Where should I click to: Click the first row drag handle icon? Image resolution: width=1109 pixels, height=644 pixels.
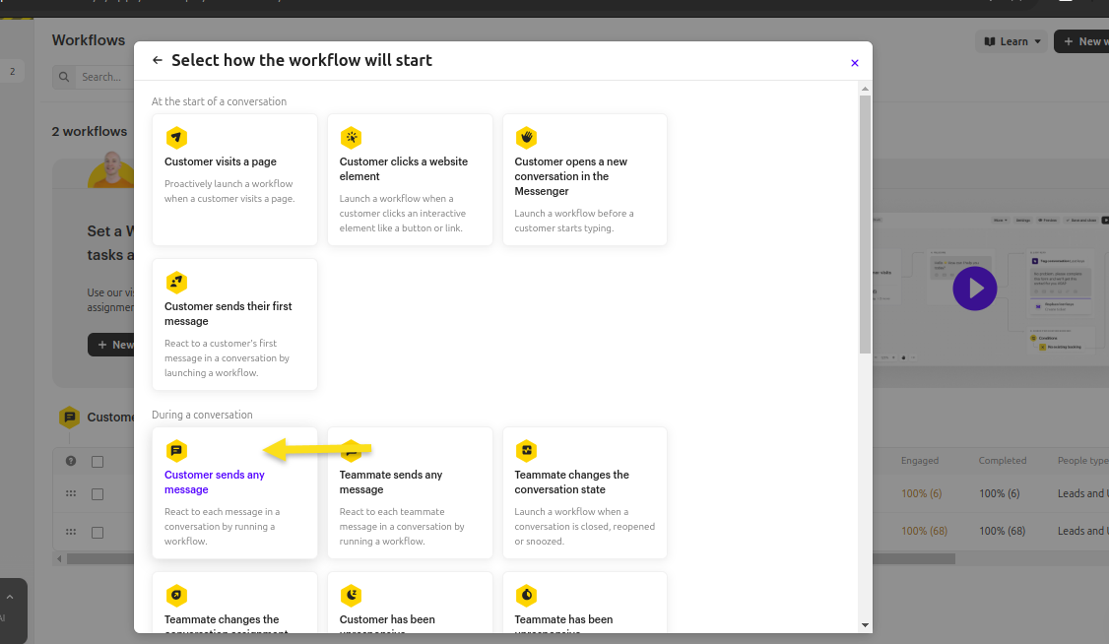click(x=71, y=493)
